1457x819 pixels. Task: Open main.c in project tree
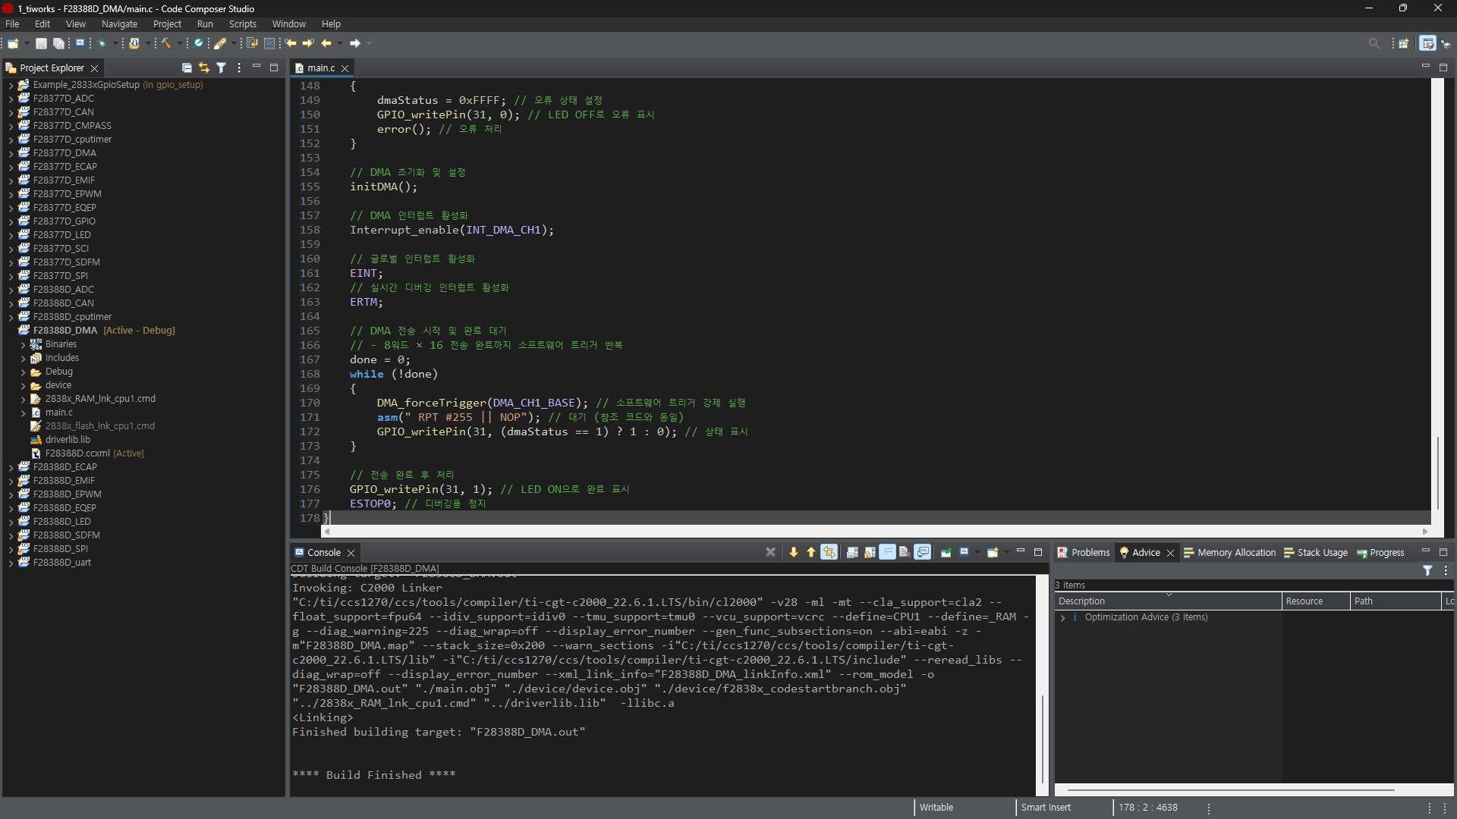[x=58, y=413]
